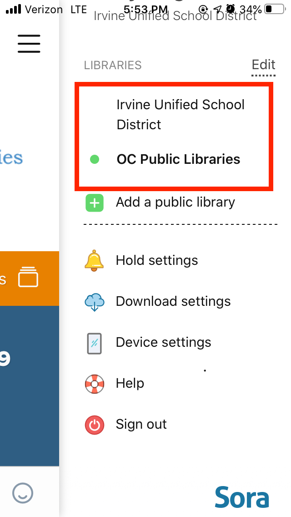Open Device settings
This screenshot has height=517, width=291.
click(x=163, y=342)
